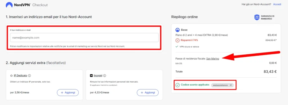Click the NordVPN mountain logo icon

point(9,5)
